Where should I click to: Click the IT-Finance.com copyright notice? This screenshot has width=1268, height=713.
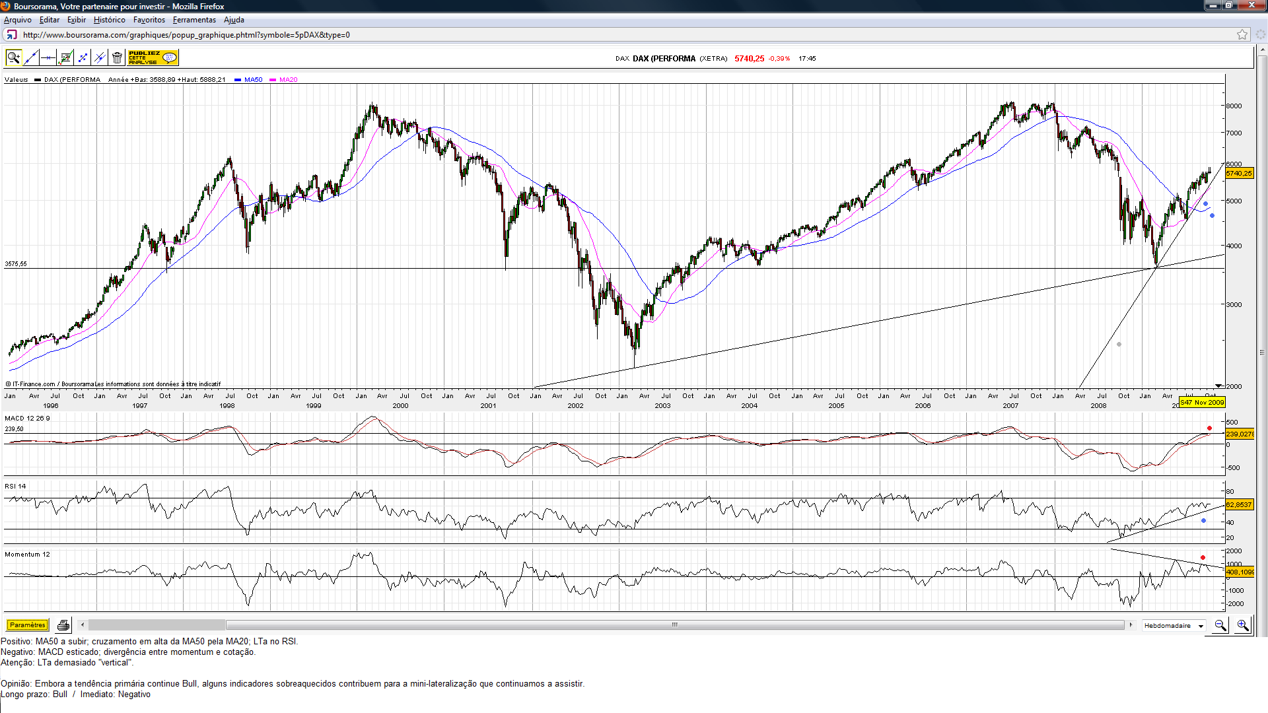point(113,384)
